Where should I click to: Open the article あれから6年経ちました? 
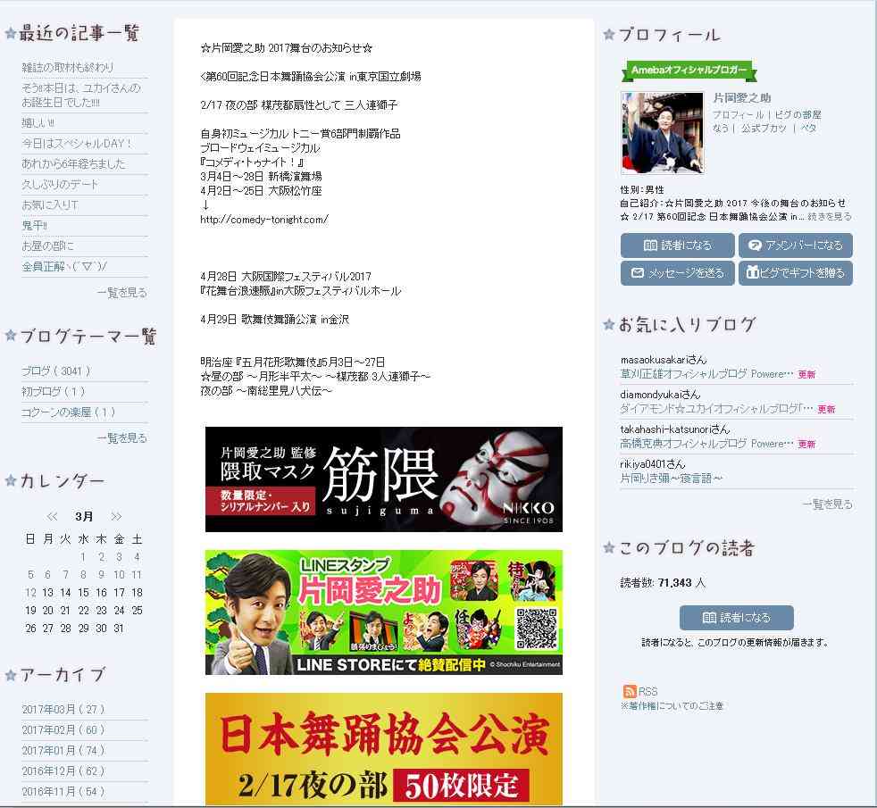click(73, 164)
